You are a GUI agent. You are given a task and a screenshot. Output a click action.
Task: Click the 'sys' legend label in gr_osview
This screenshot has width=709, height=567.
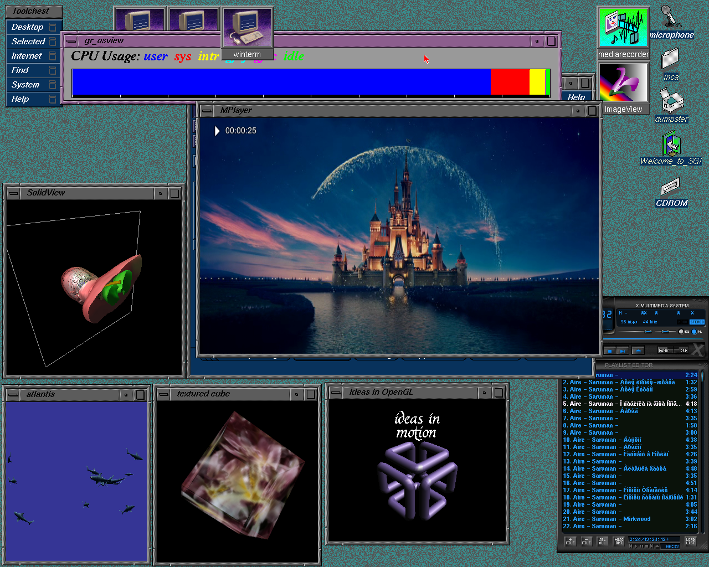pyautogui.click(x=183, y=56)
